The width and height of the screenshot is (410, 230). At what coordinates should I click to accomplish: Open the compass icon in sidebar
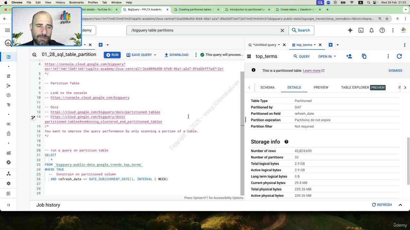[9, 162]
